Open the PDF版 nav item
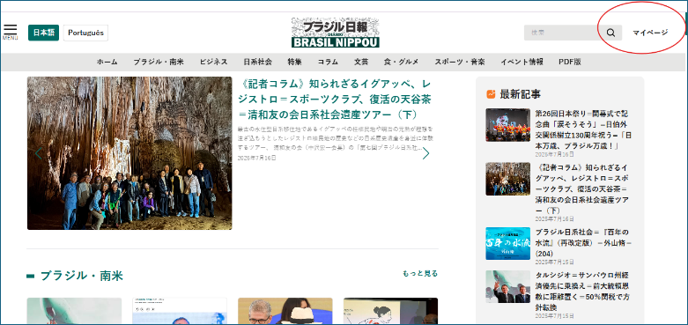This screenshot has width=688, height=325. tap(570, 62)
